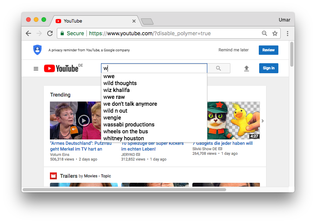This screenshot has height=223, width=316.
Task: Close the YouTube browser tab
Action: [134, 21]
